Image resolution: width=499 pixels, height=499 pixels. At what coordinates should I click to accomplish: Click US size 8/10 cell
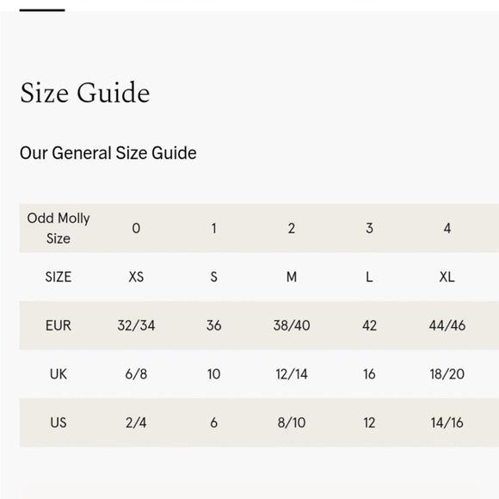(292, 422)
